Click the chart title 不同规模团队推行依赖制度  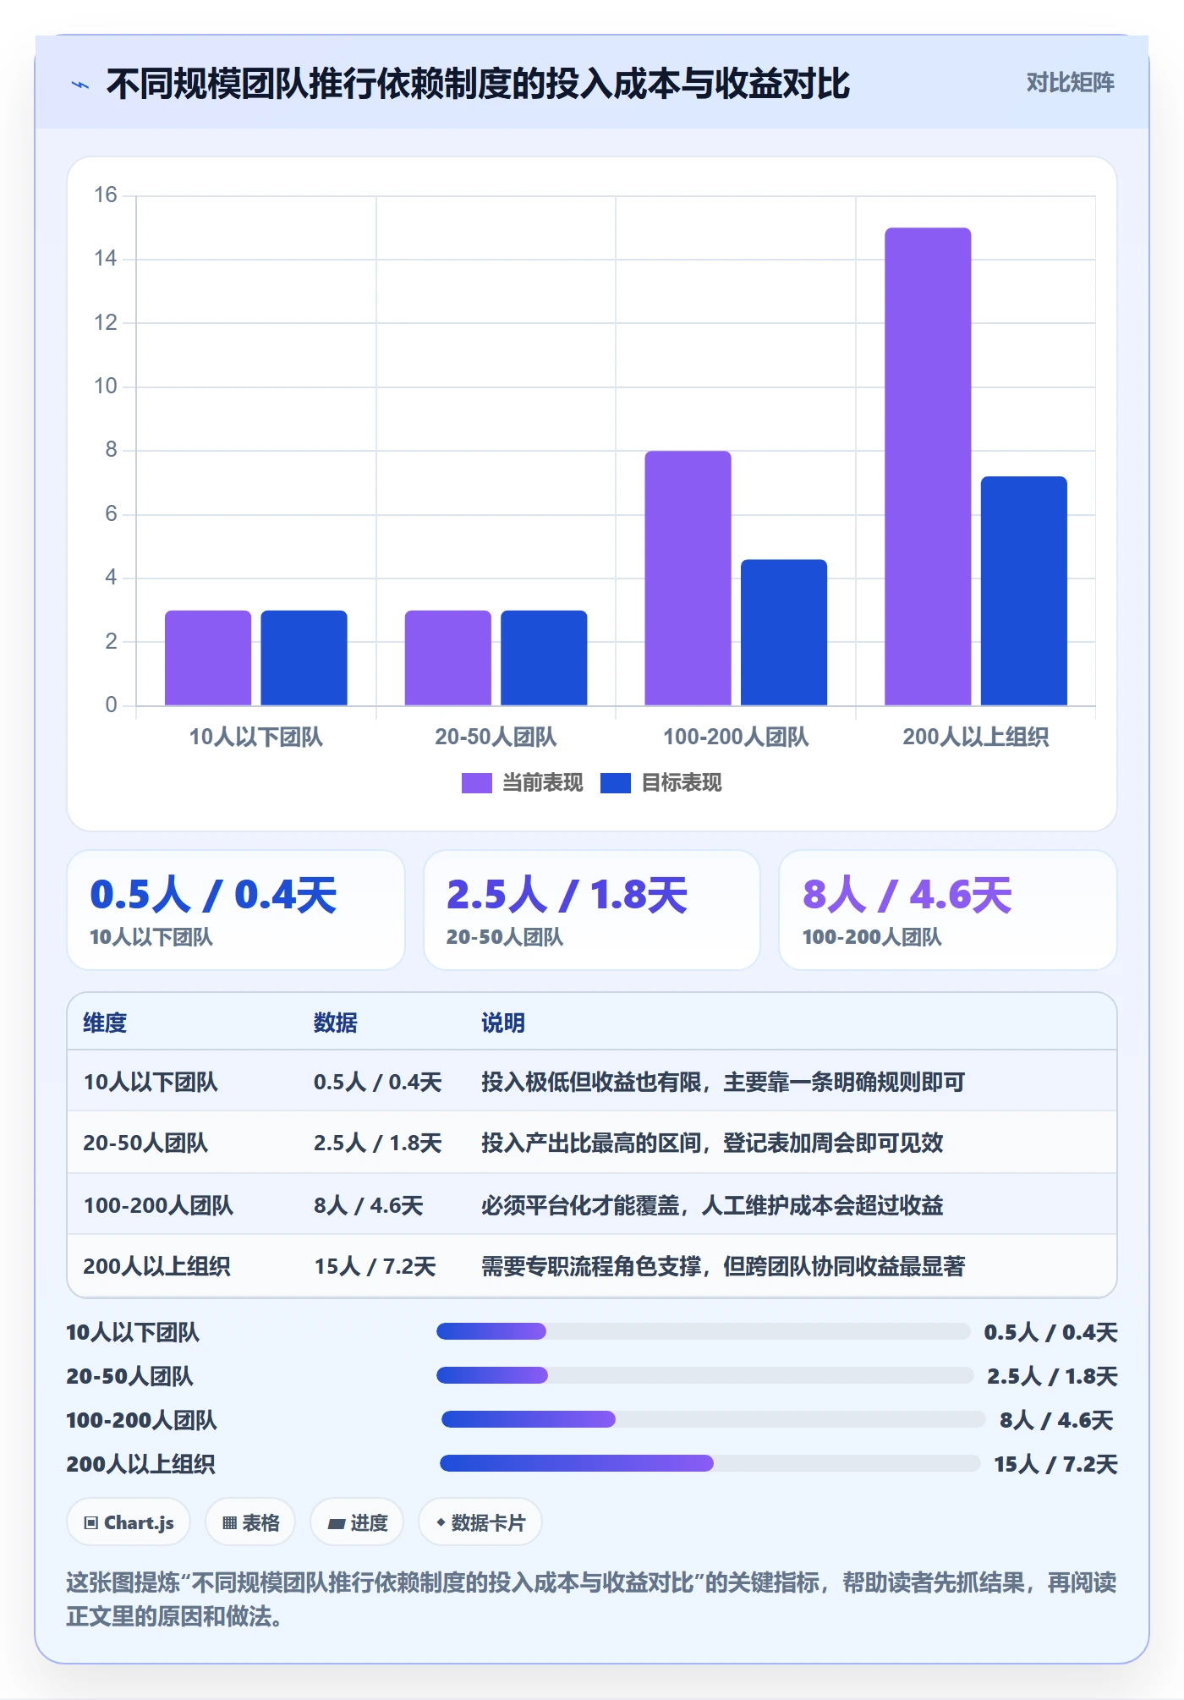pos(478,84)
